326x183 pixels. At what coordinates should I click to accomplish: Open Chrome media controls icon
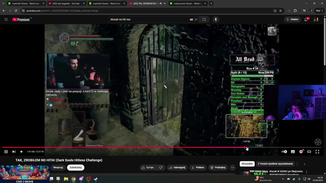(x=304, y=11)
